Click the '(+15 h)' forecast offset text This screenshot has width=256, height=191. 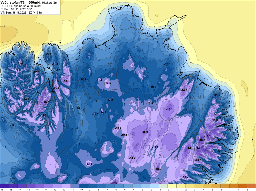pos(37,13)
